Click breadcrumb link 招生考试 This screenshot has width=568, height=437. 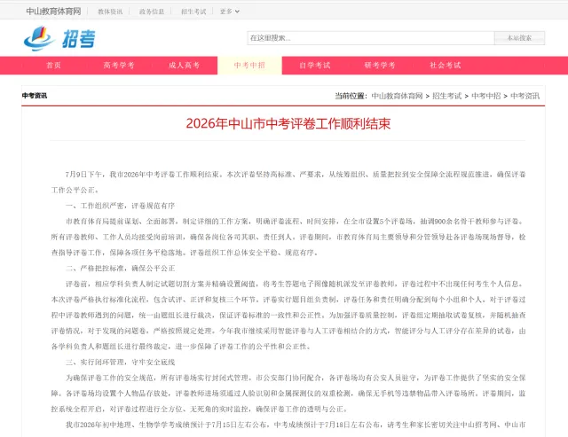tap(447, 96)
